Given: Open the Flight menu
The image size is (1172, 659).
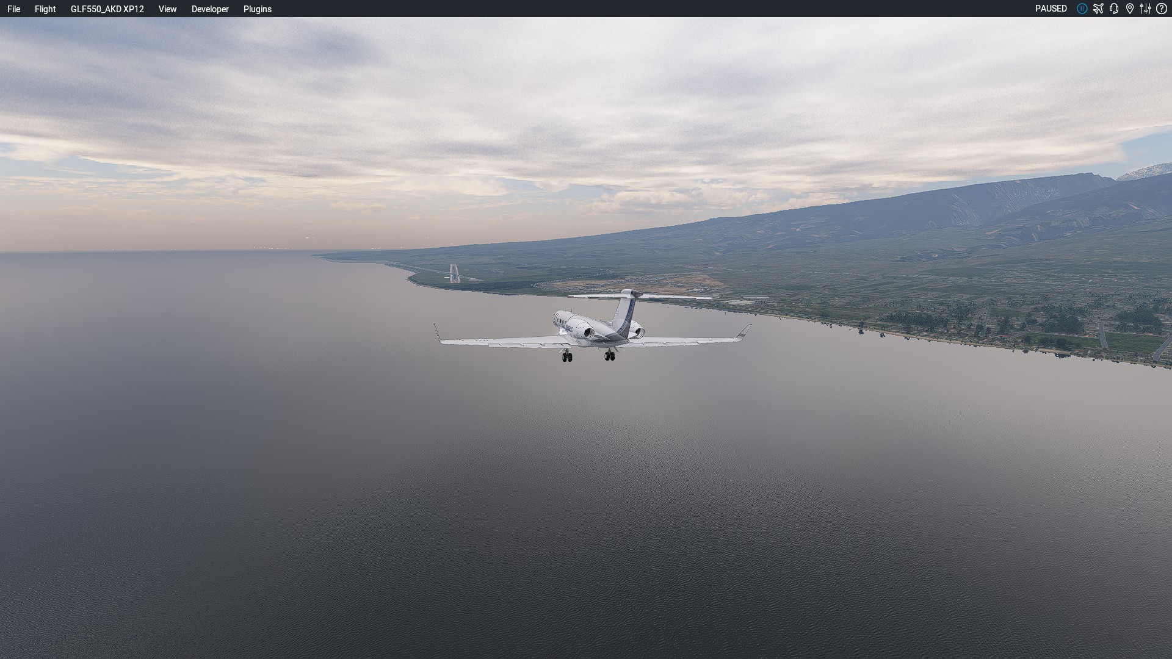Looking at the screenshot, I should pyautogui.click(x=45, y=9).
